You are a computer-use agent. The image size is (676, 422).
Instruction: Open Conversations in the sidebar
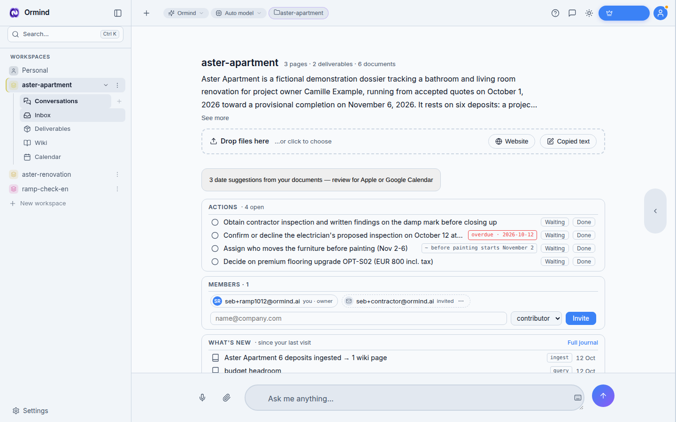pos(65,101)
